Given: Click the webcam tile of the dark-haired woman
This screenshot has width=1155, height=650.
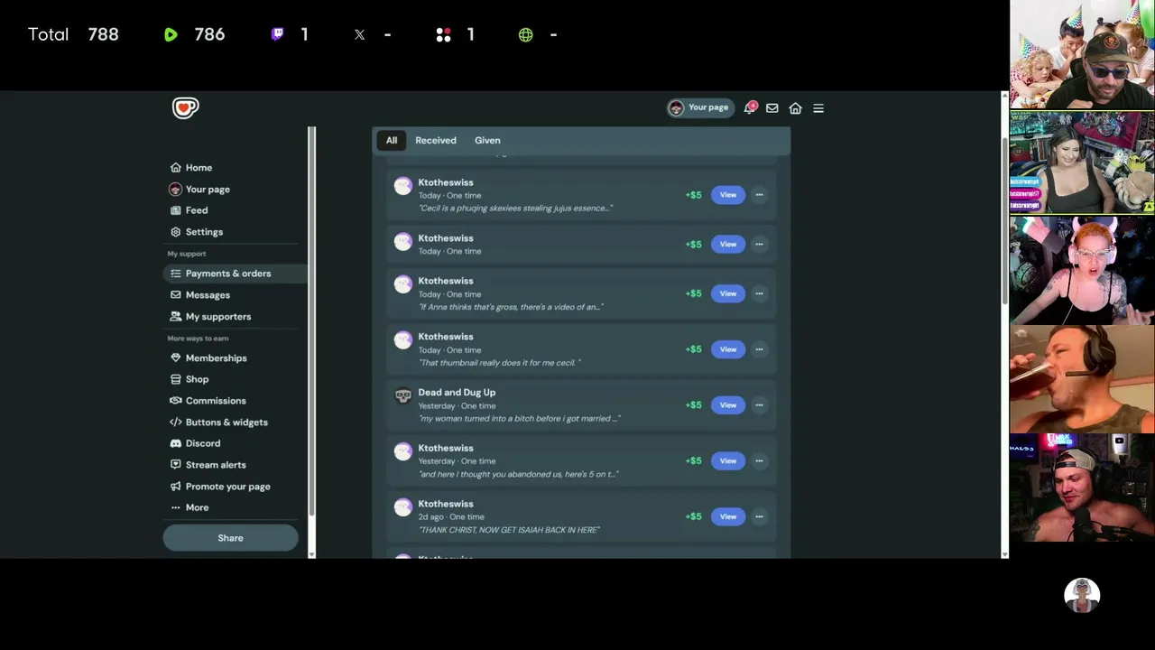Looking at the screenshot, I should (1082, 162).
